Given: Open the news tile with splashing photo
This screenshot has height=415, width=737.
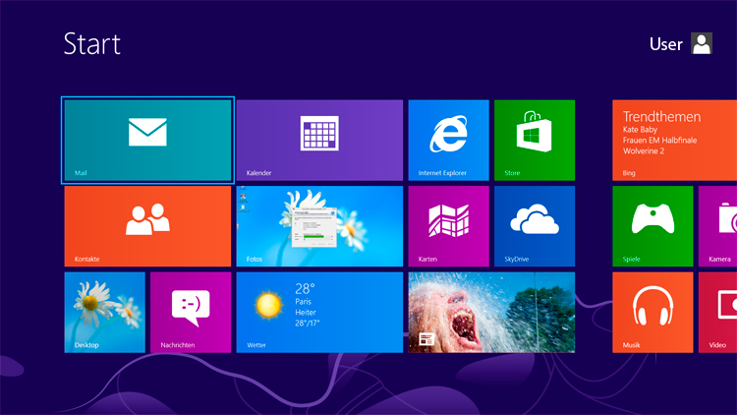Looking at the screenshot, I should click(x=491, y=312).
